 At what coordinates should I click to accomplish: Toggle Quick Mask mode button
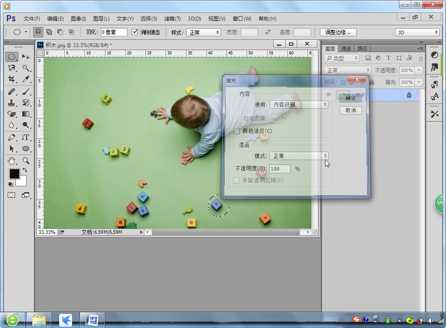(x=12, y=195)
